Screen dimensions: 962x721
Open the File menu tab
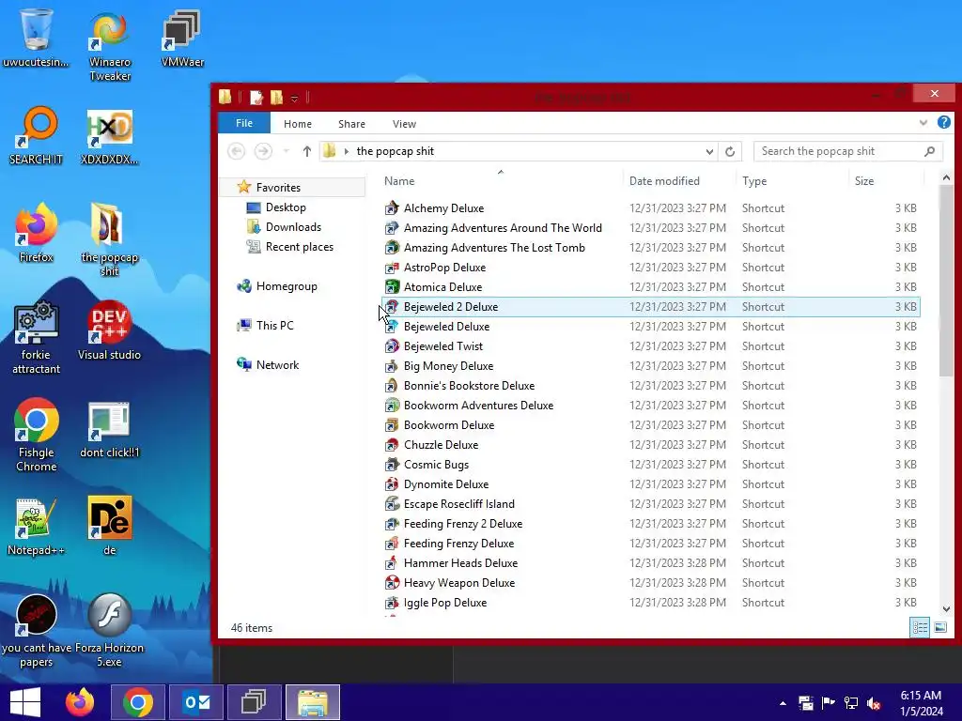244,123
